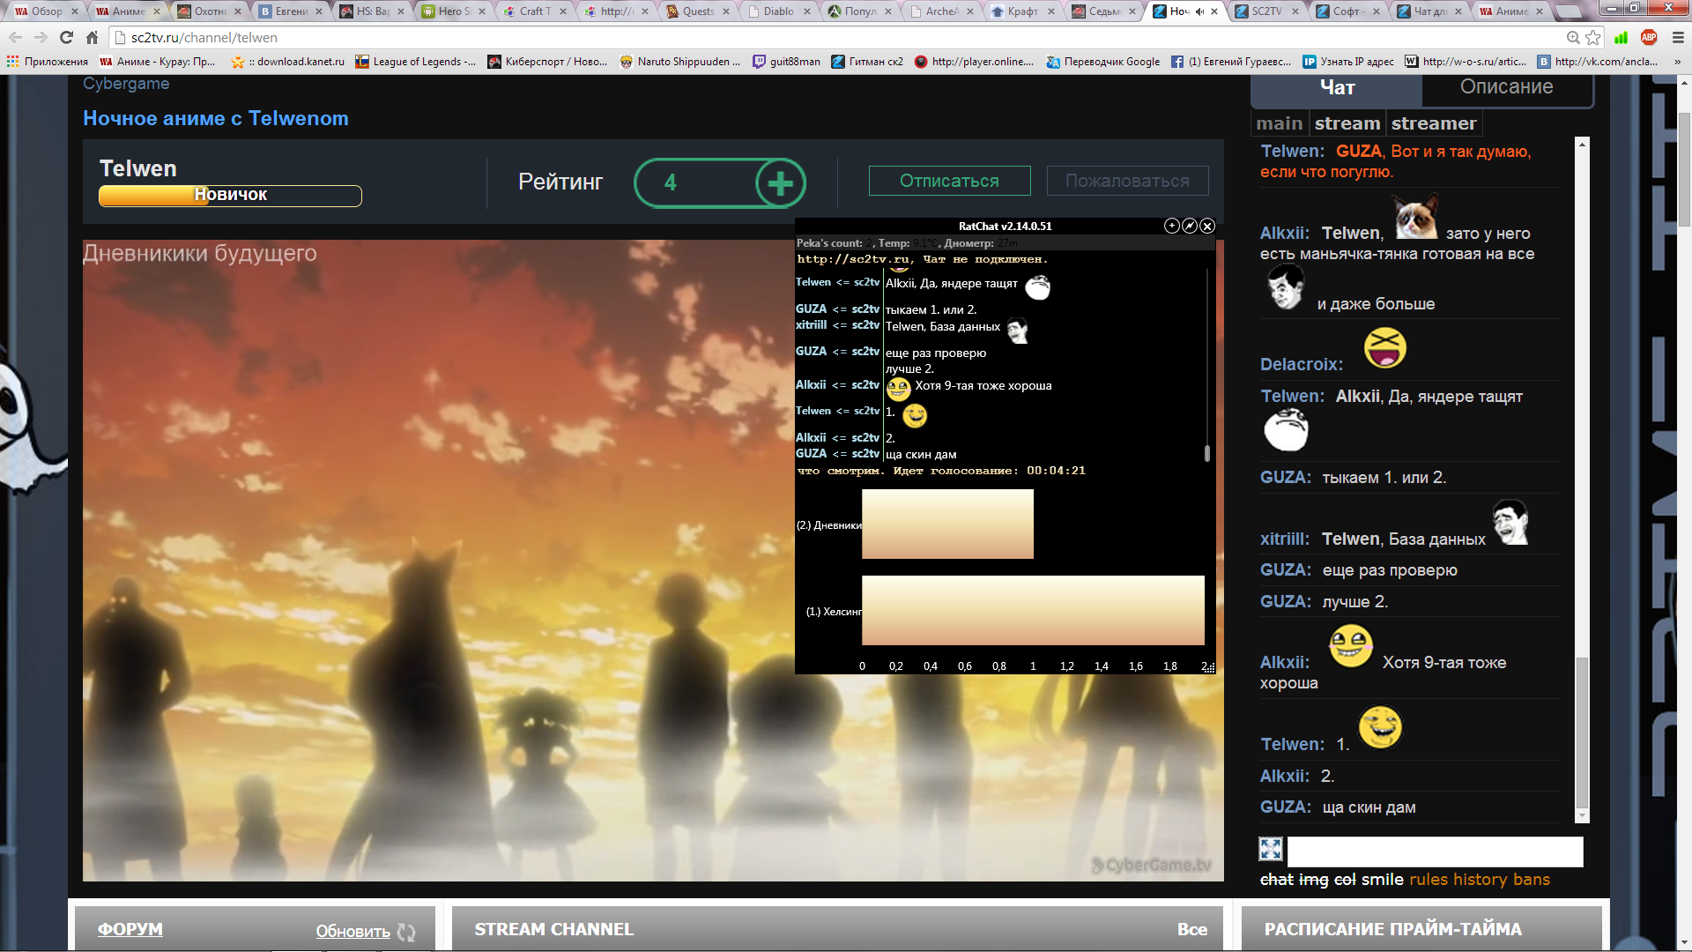Click the Ночное аниме с Telwenom title
1692x952 pixels.
(216, 118)
